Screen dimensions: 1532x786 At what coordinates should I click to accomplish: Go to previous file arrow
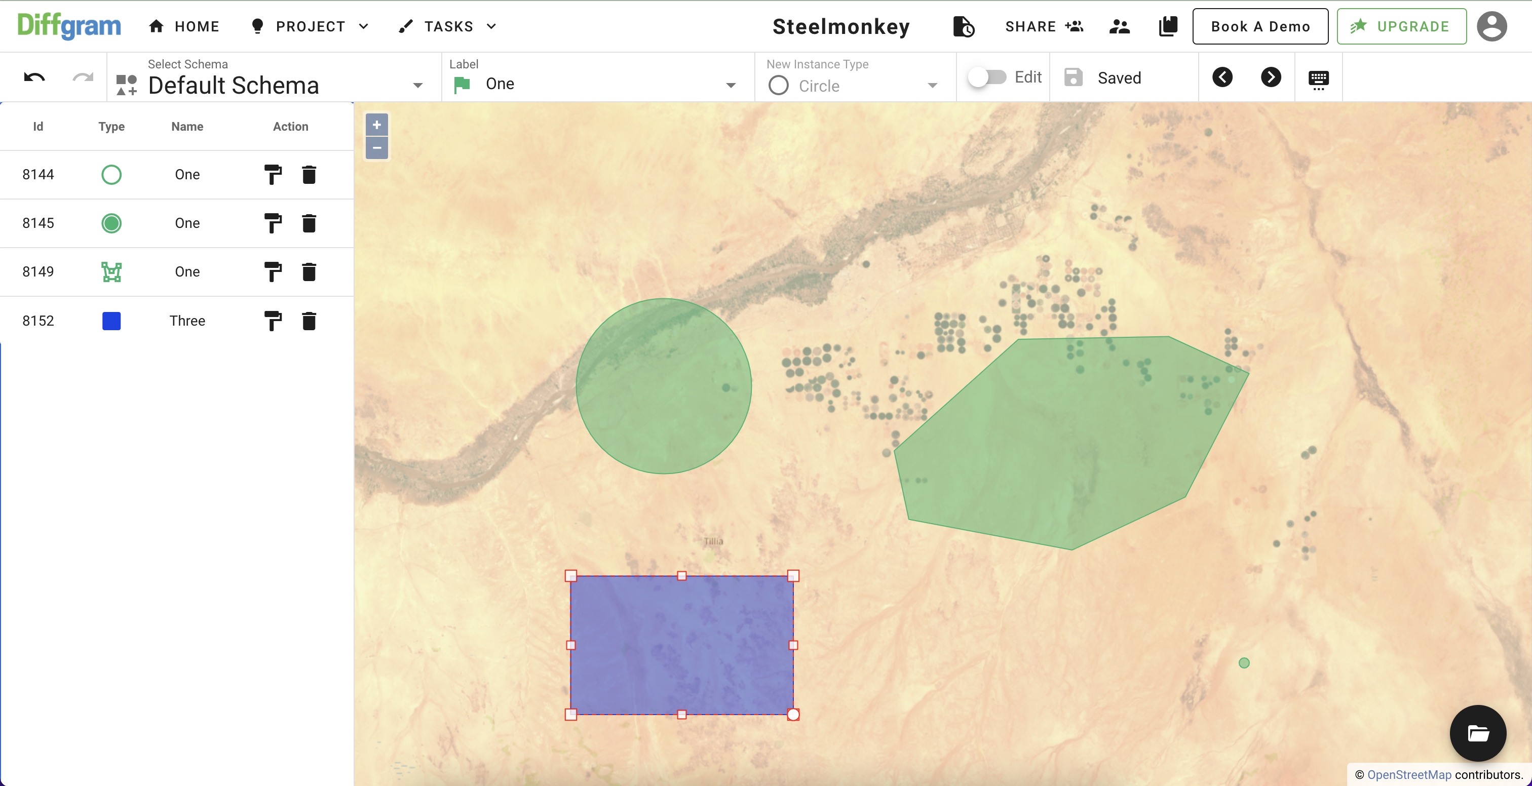tap(1222, 77)
